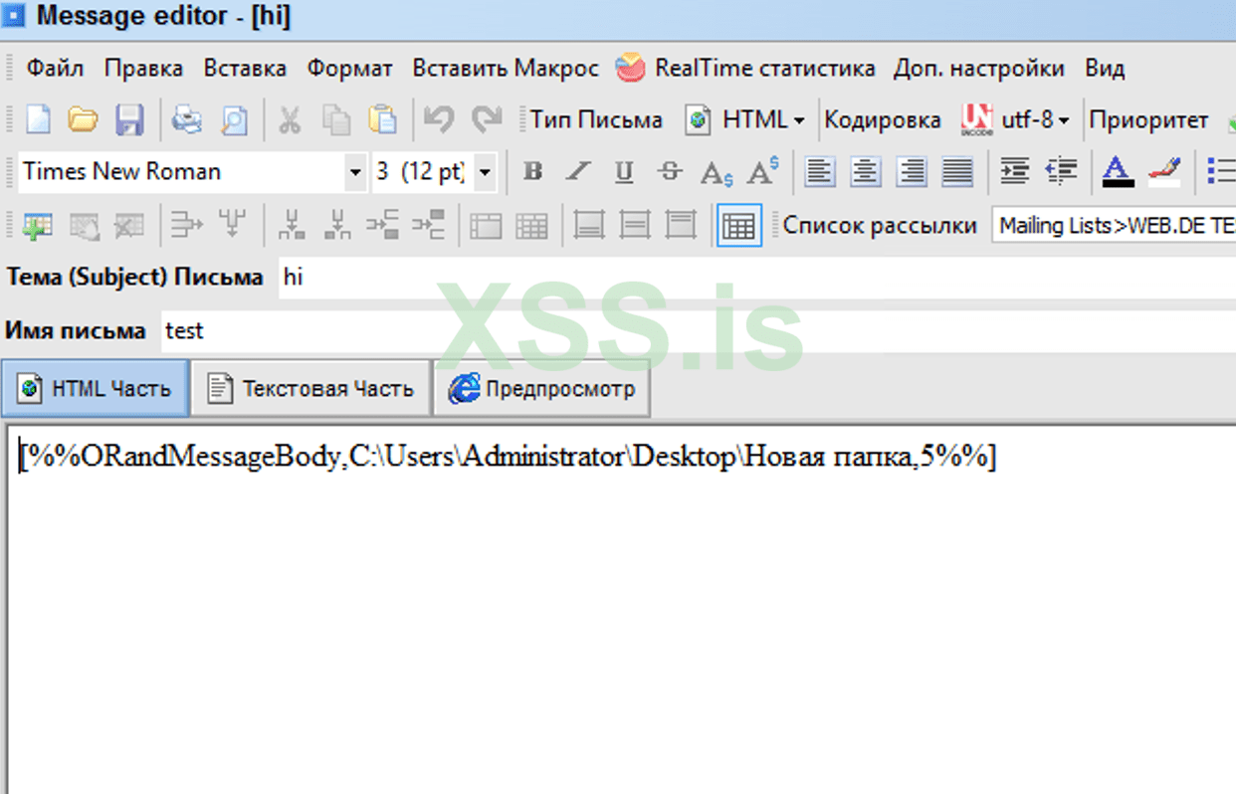Click the insert row icon
This screenshot has height=794, width=1236.
pos(186,225)
